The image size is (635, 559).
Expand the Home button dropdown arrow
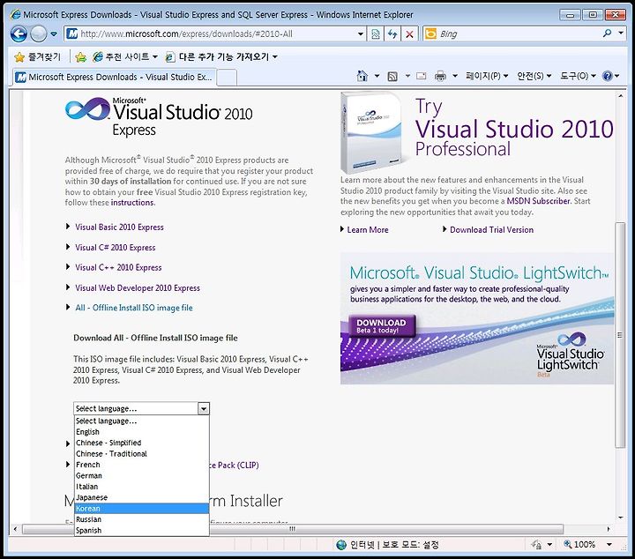pyautogui.click(x=377, y=76)
